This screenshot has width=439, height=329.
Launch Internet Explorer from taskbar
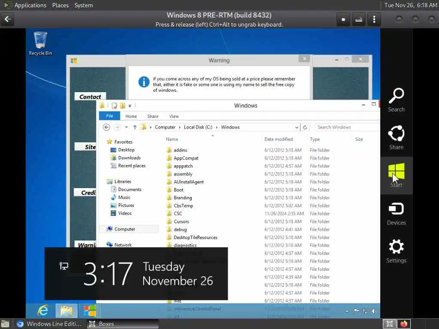click(43, 311)
